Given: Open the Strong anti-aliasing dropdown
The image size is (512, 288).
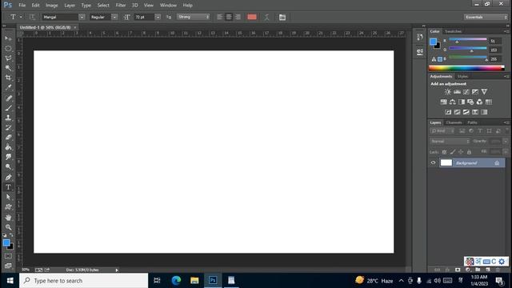Looking at the screenshot, I should coord(194,17).
